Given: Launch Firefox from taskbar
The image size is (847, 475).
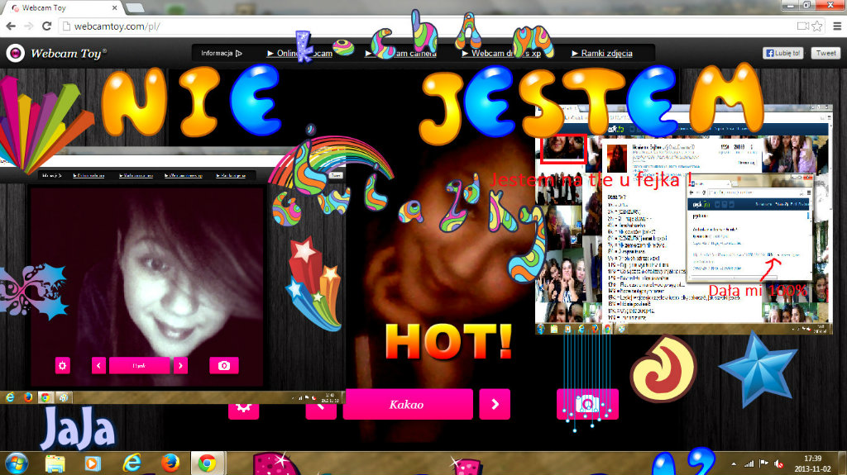Looking at the screenshot, I should [x=170, y=463].
